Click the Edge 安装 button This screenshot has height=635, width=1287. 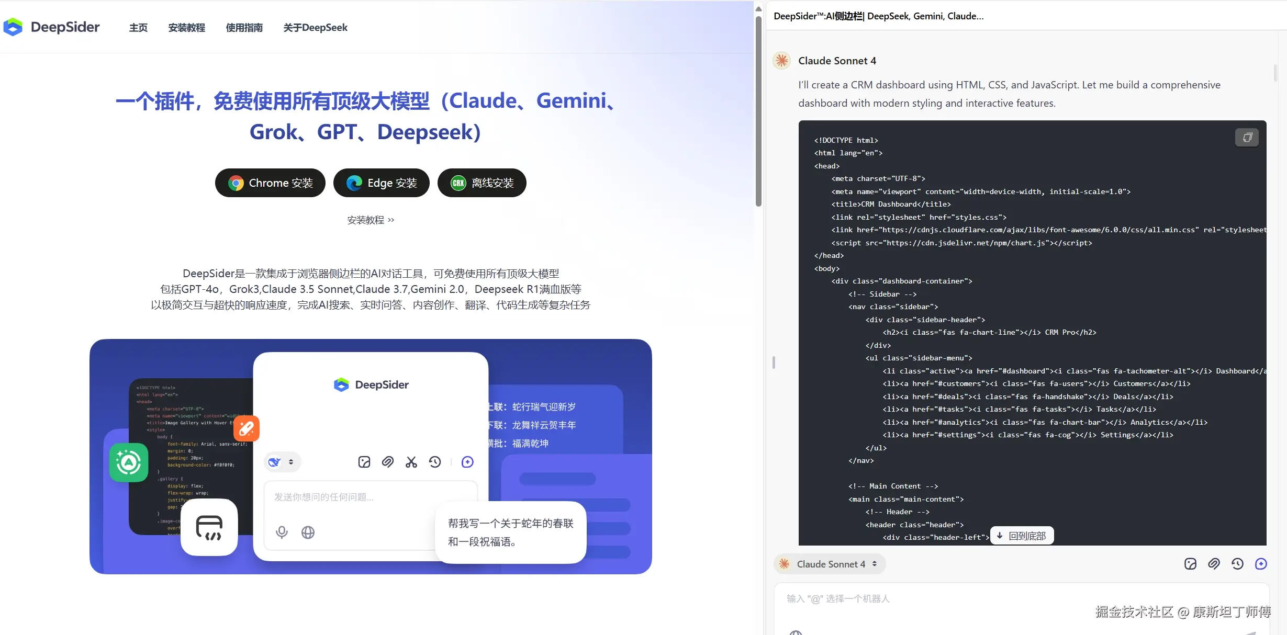tap(382, 183)
